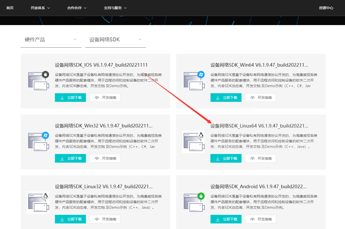Viewport: 345px width, 229px height.
Task: Expand the 支持与服务 chevron arrow
Action: point(125,8)
